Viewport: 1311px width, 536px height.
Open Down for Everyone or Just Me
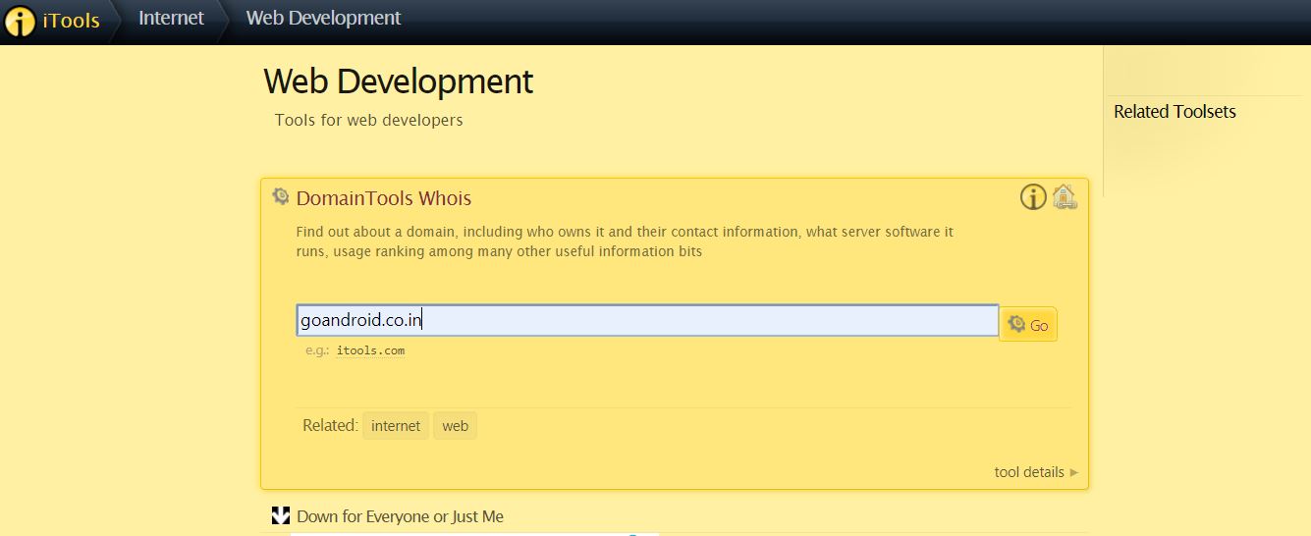click(400, 516)
